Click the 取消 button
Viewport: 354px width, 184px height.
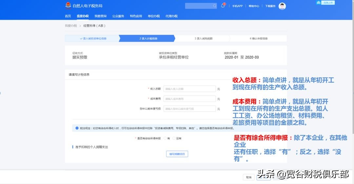(x=248, y=177)
